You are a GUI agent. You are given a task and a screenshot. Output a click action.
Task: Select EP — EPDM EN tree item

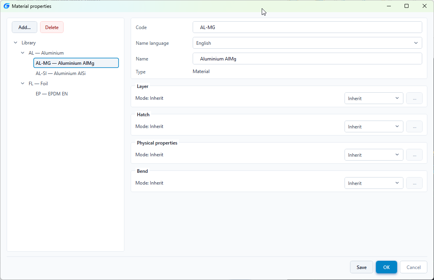[51, 93]
